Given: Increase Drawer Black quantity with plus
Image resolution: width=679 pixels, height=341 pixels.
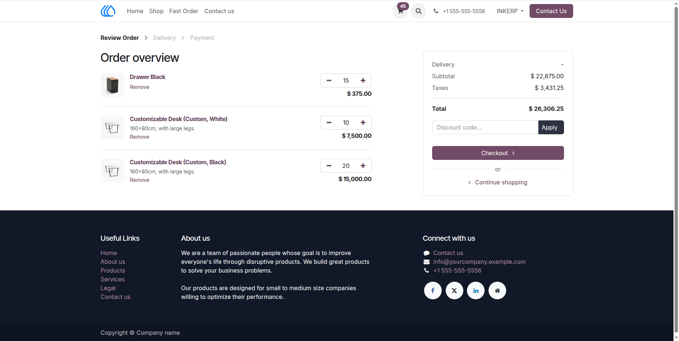Looking at the screenshot, I should tap(363, 80).
